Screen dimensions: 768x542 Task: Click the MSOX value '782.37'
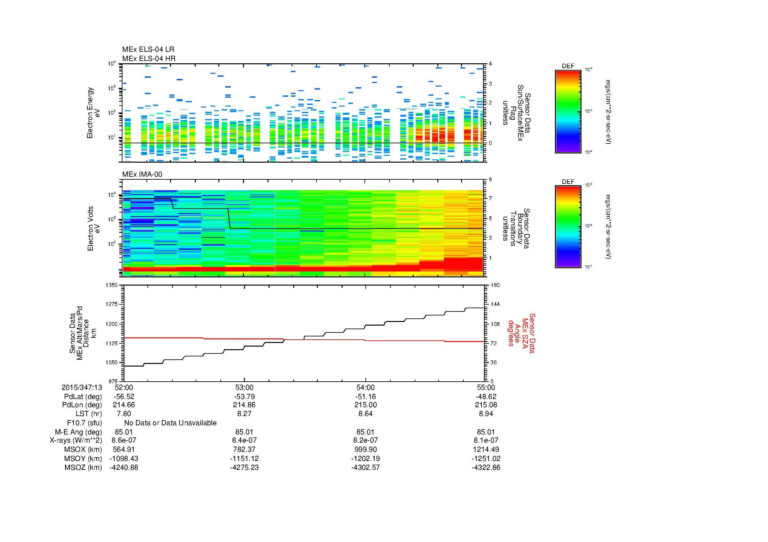coord(245,450)
